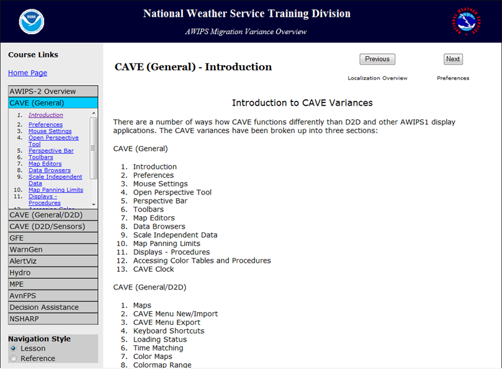The image size is (502, 369).
Task: Open the Decision Assistance course section
Action: [x=53, y=307]
